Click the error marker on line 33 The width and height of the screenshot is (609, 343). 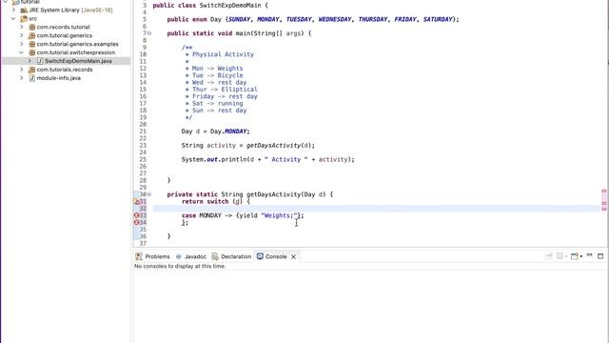tap(136, 215)
